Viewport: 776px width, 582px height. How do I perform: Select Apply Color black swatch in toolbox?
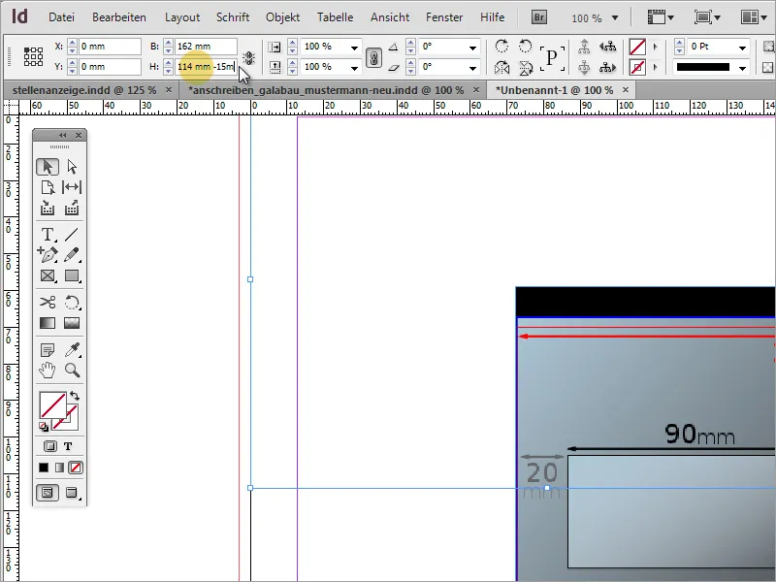tap(44, 468)
